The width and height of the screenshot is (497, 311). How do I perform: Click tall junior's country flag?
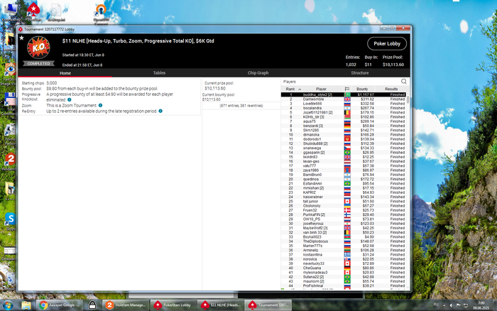[x=347, y=202]
